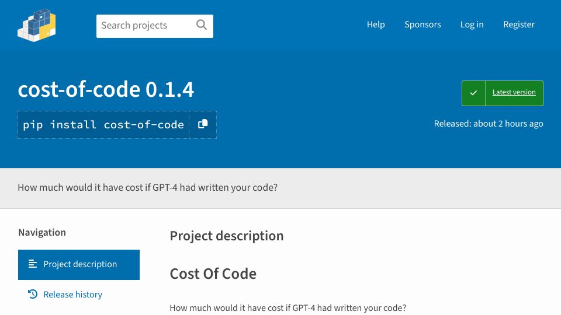The width and height of the screenshot is (561, 315).
Task: Go to Log in
Action: click(x=472, y=24)
